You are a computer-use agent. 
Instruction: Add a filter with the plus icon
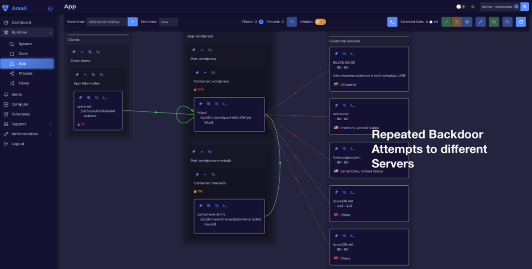(261, 22)
